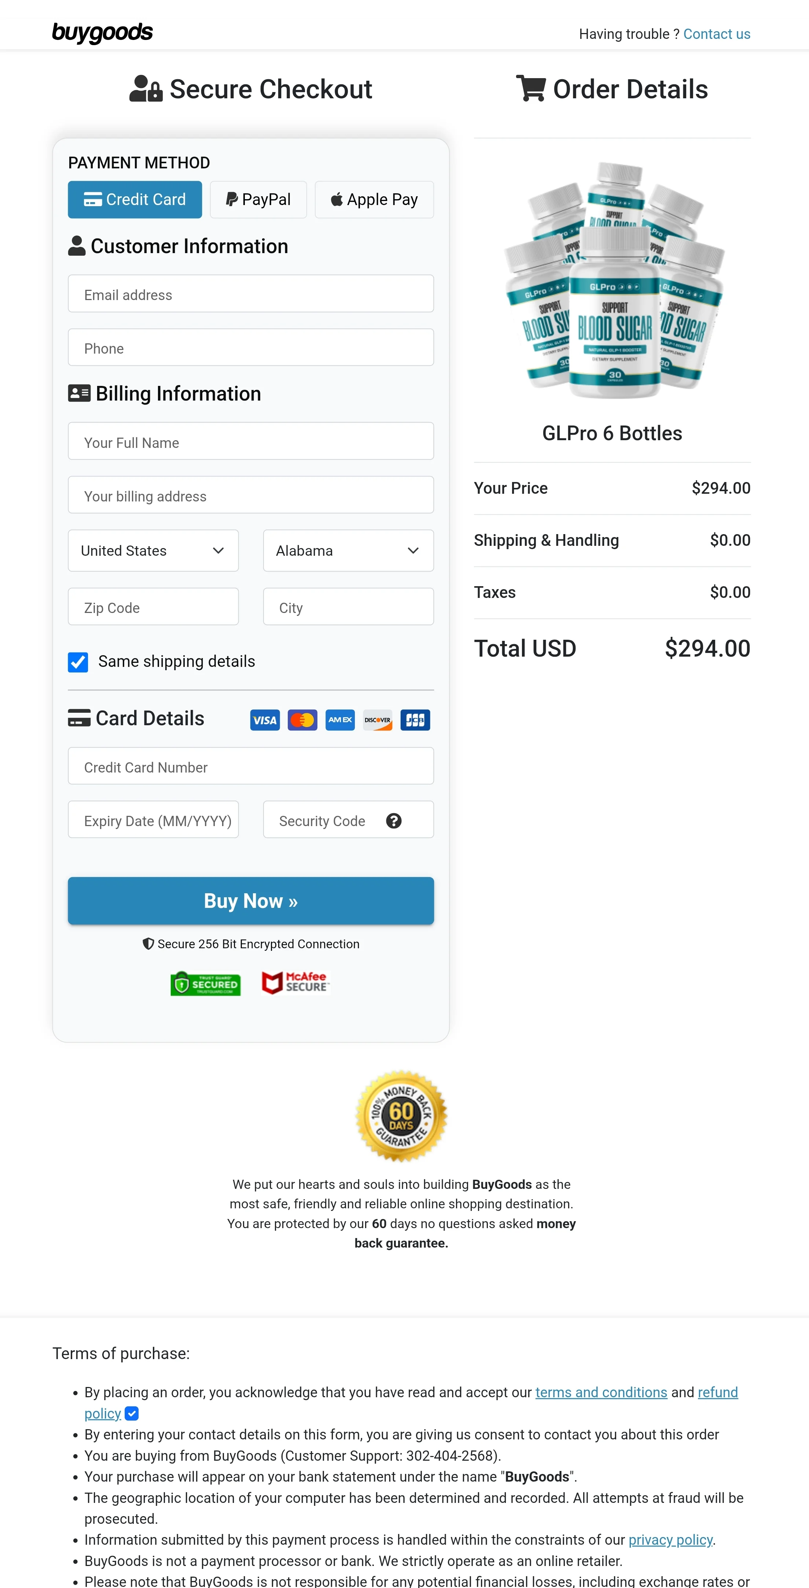Click the Buy Now button
Image resolution: width=809 pixels, height=1588 pixels.
pos(251,901)
